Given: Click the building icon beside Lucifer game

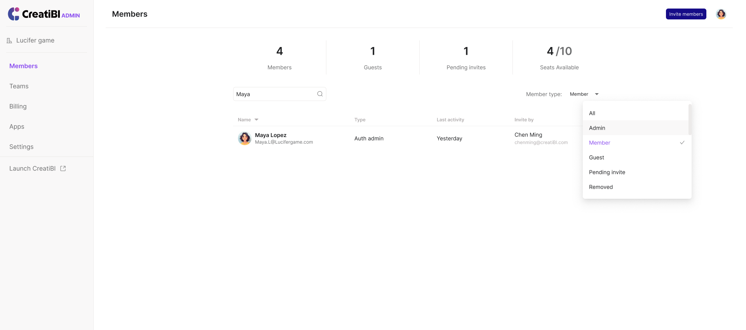Looking at the screenshot, I should 9,40.
